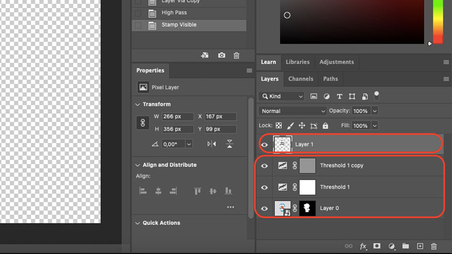Create a new layer with the plus icon
Viewport: 452px width, 254px height.
[420, 246]
